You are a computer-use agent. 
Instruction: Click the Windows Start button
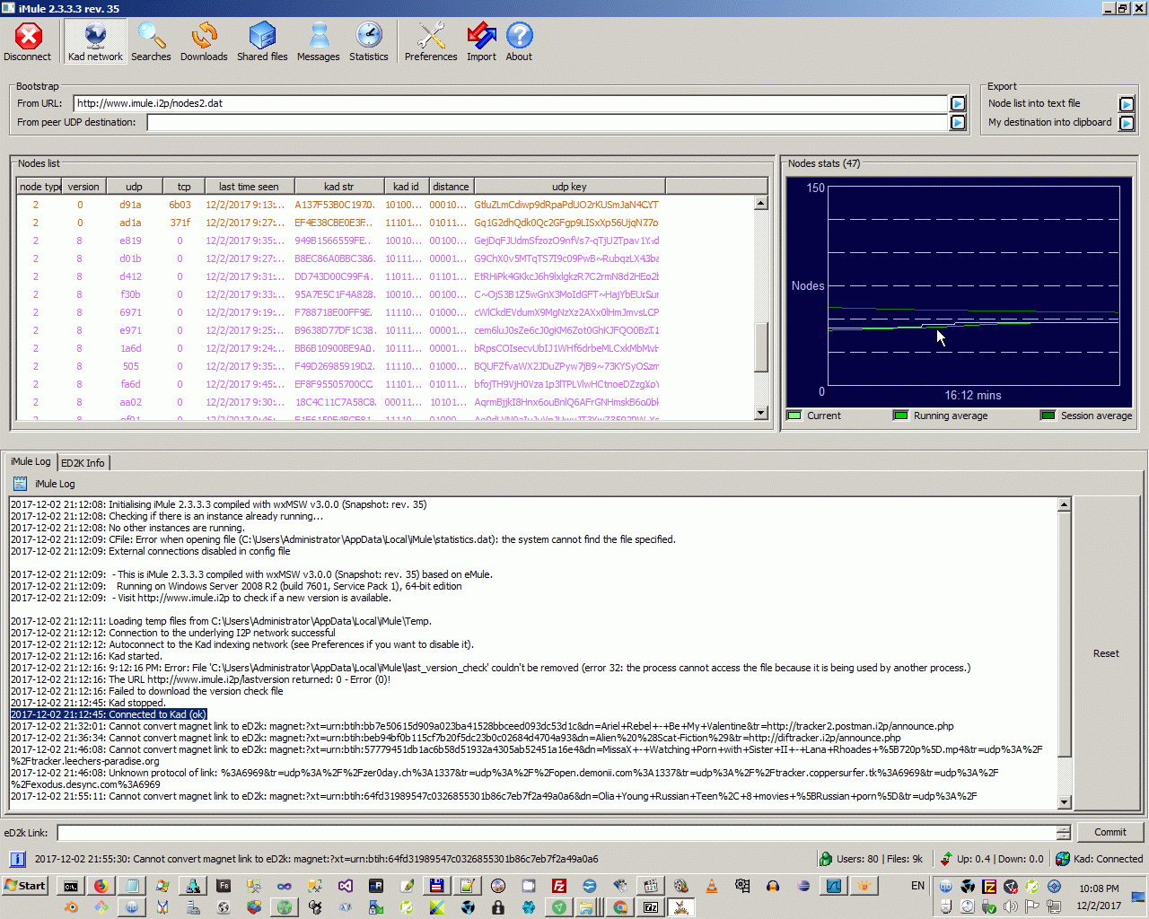(25, 886)
